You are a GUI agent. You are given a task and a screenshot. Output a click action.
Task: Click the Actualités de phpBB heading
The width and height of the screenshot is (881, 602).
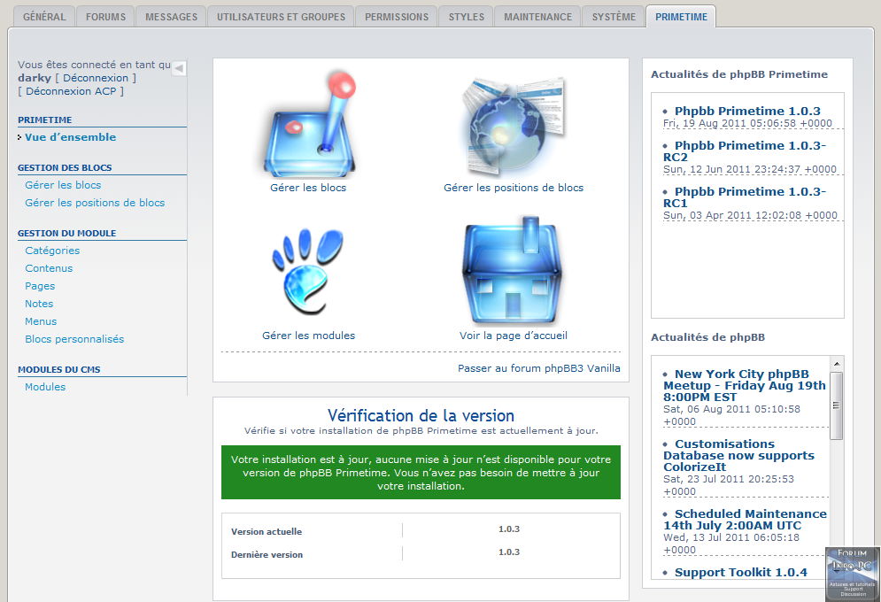pyautogui.click(x=708, y=337)
